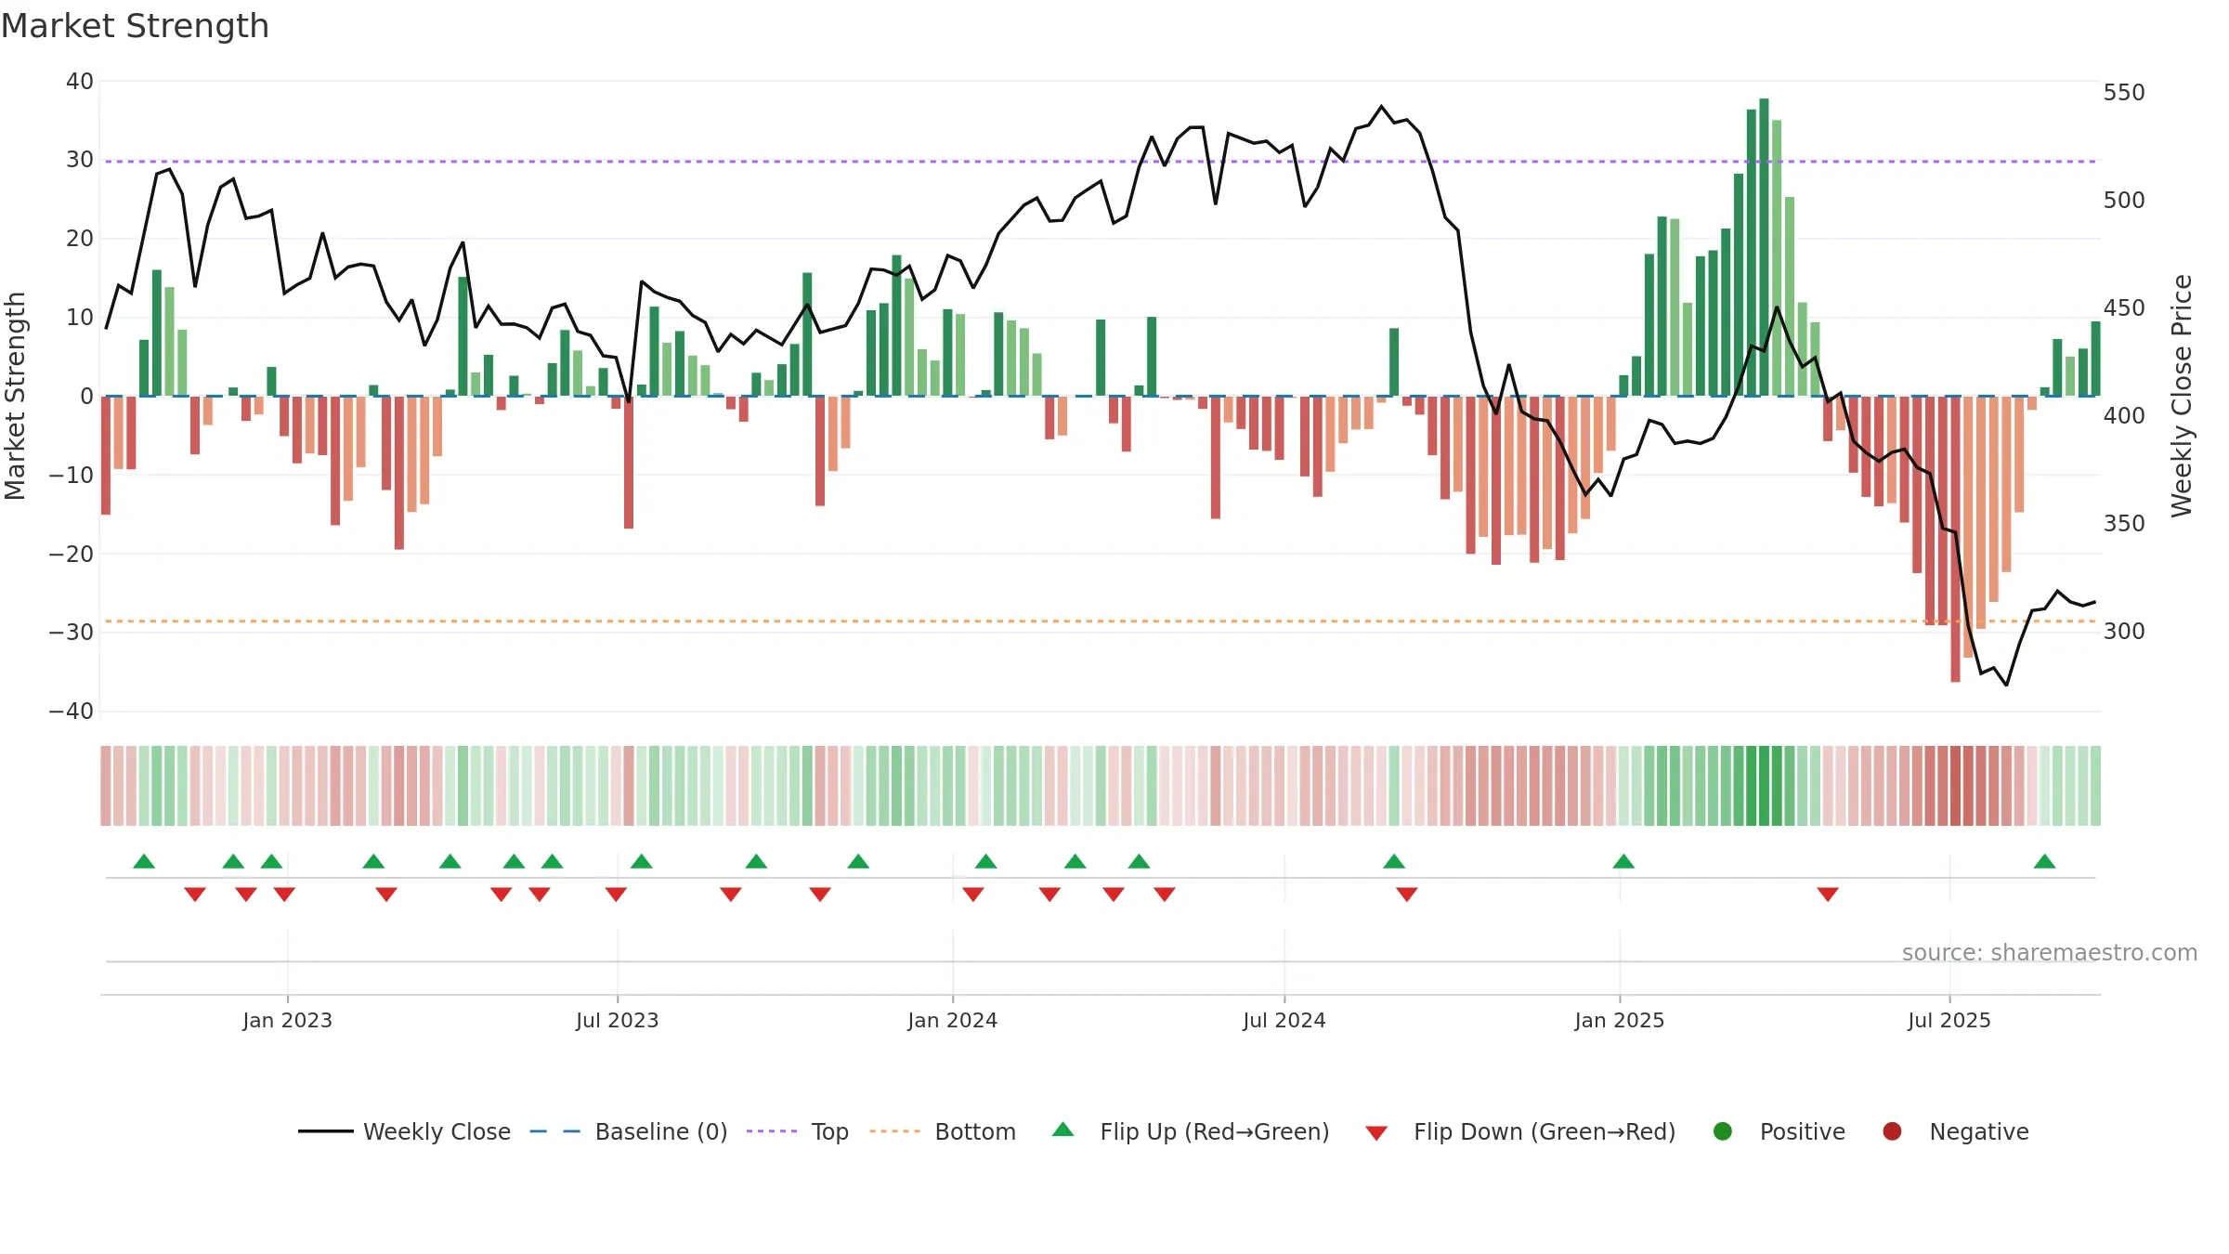Screen dimensions: 2229x1254
Task: Click the red Negative circle legend icon
Action: pos(1892,1131)
